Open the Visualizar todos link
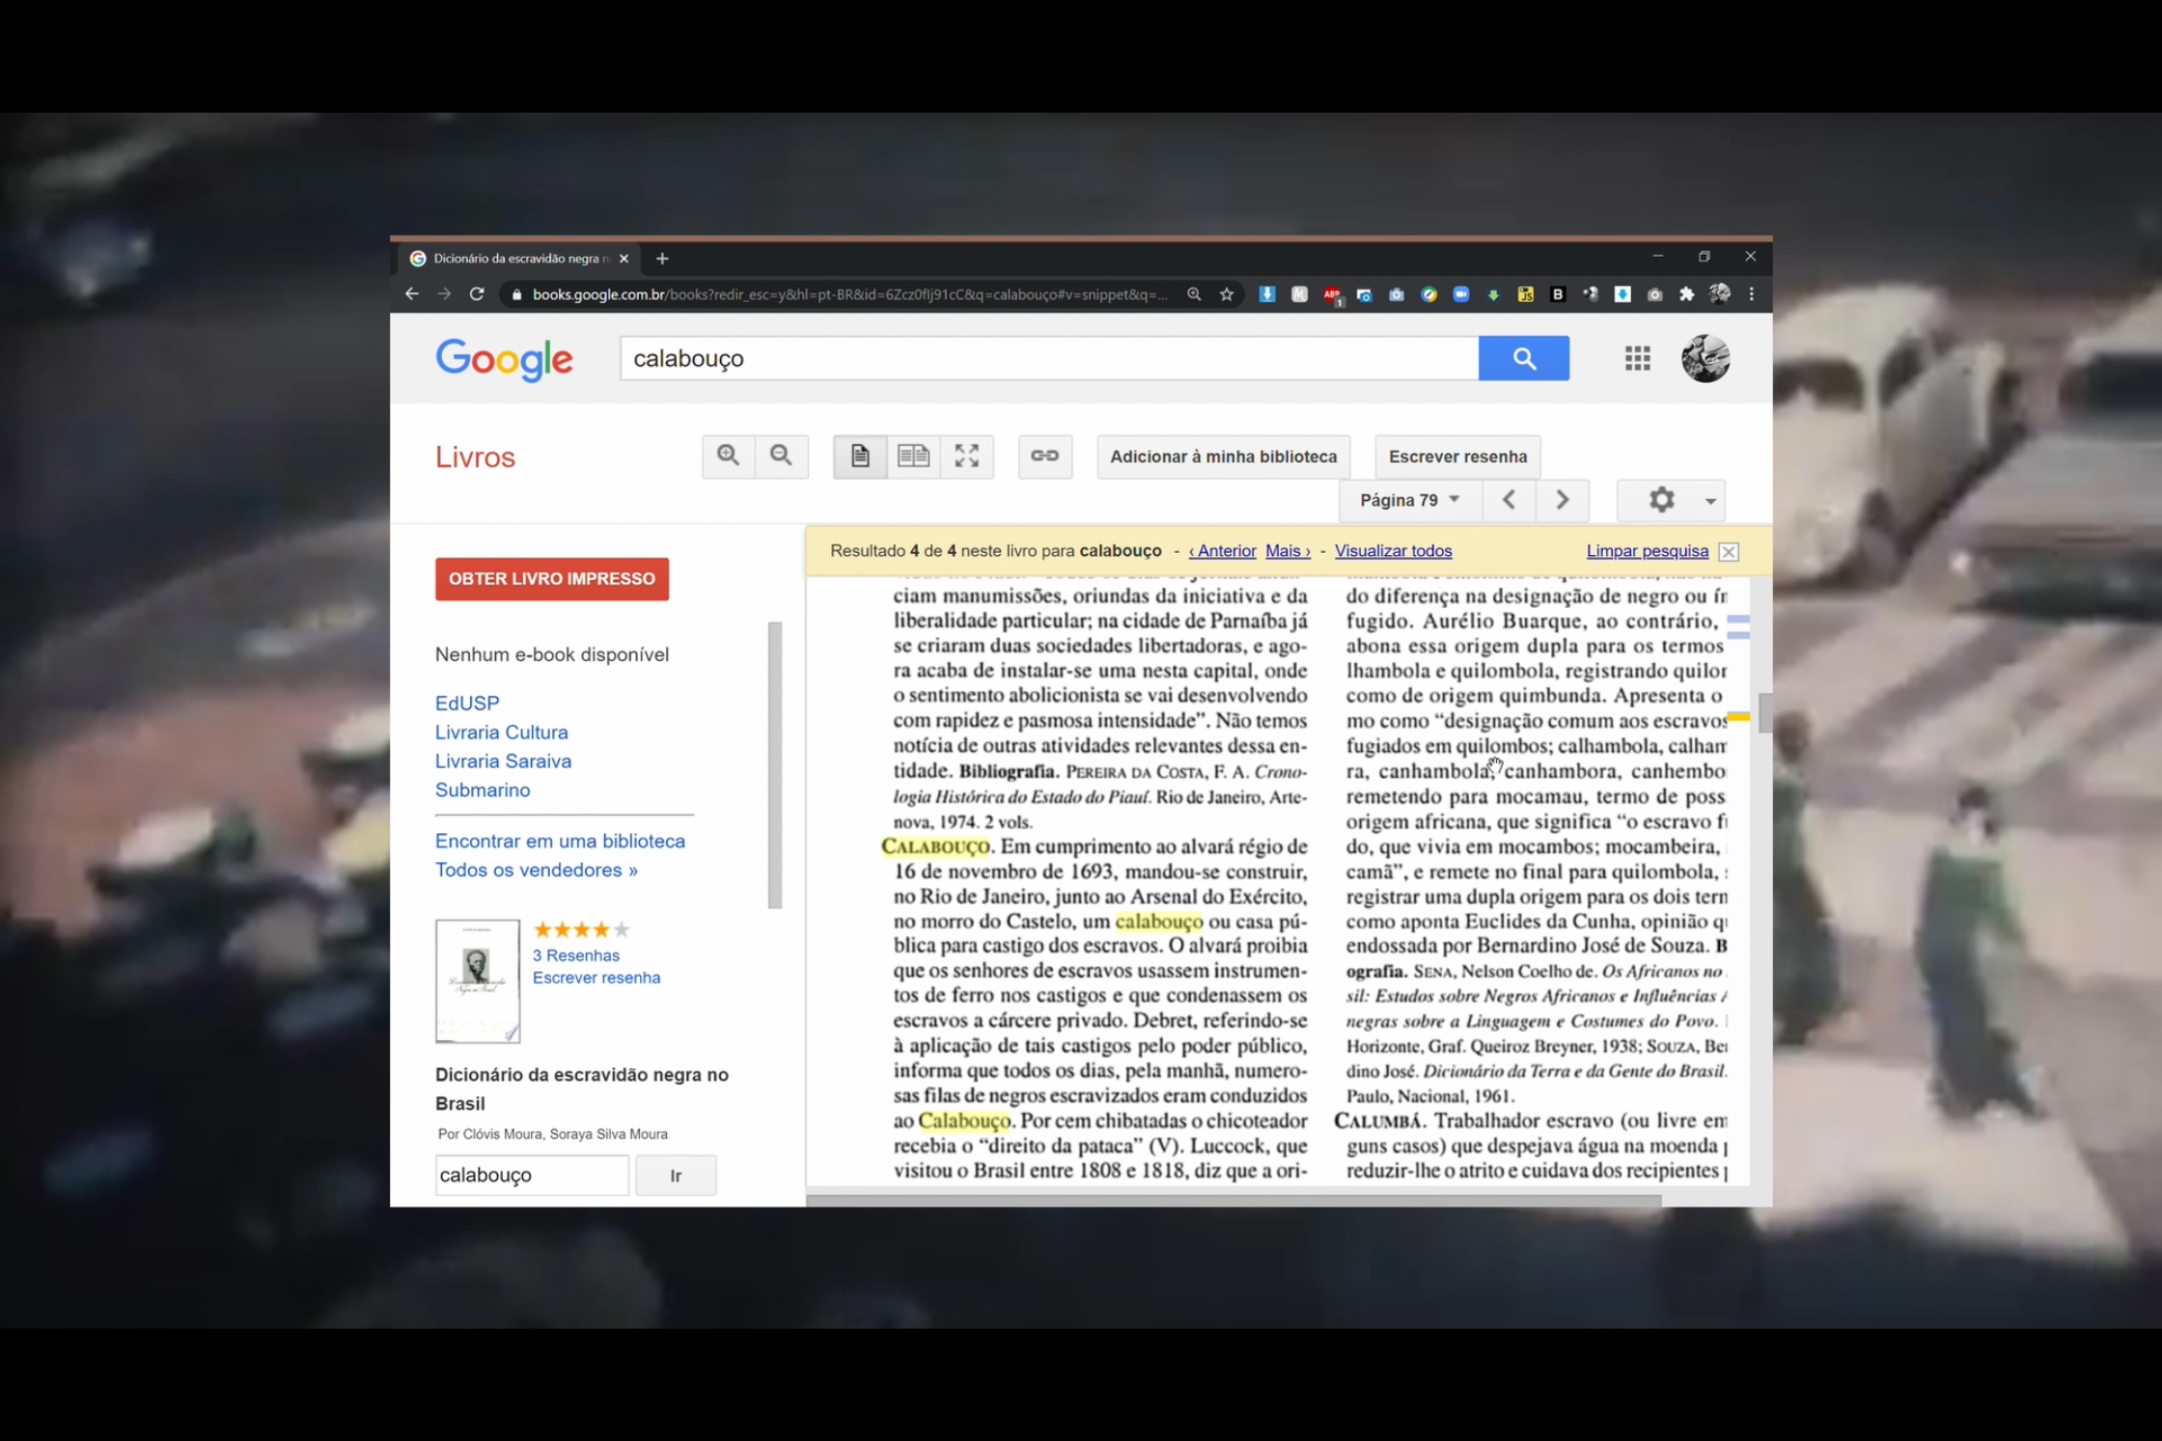The width and height of the screenshot is (2162, 1441). (1392, 551)
